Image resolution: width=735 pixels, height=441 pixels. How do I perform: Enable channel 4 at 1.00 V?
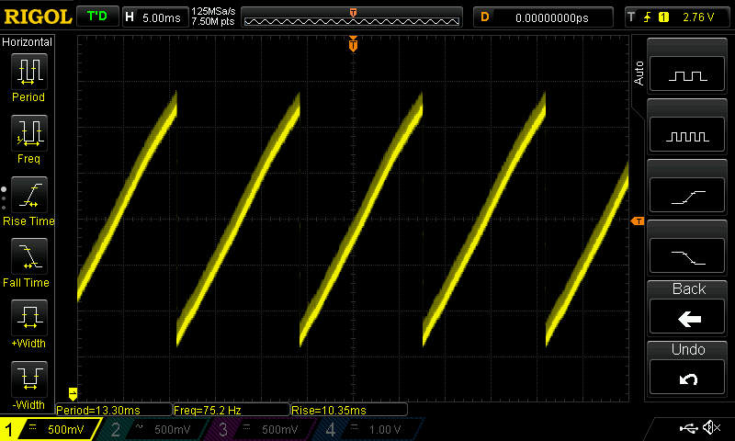[x=367, y=429]
